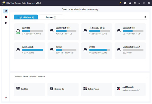Viewport: 152px width, 104px height.
Task: Click the Recycle Bin recovery option
Action: point(63,89)
